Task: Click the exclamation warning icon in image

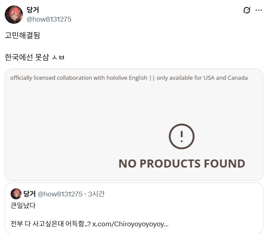Action: click(181, 137)
